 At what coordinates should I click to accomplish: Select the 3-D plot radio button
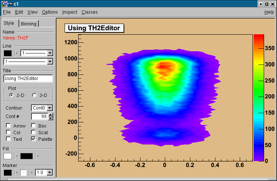(x=35, y=95)
